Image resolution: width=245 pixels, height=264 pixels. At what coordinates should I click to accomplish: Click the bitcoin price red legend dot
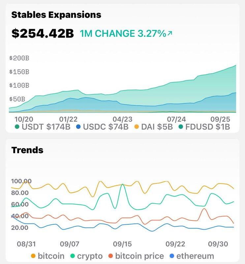[x=111, y=256]
